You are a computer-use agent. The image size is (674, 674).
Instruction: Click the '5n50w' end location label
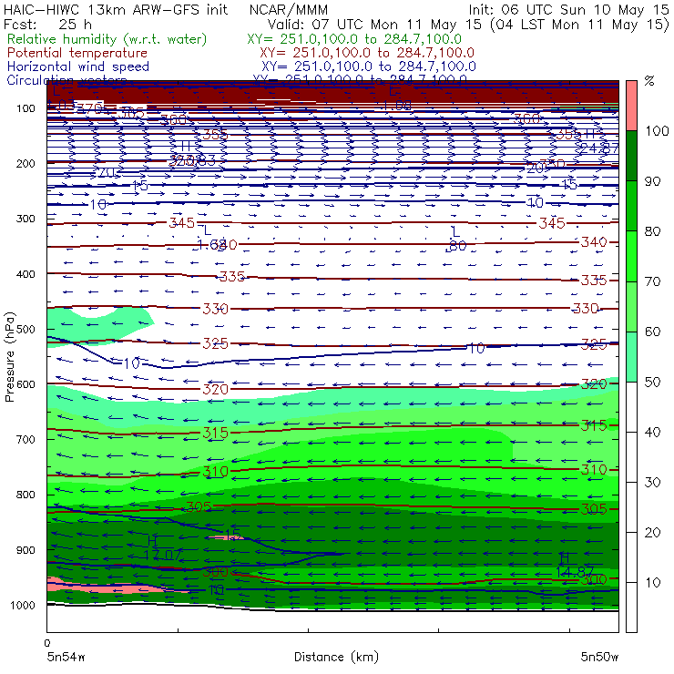[x=599, y=657]
